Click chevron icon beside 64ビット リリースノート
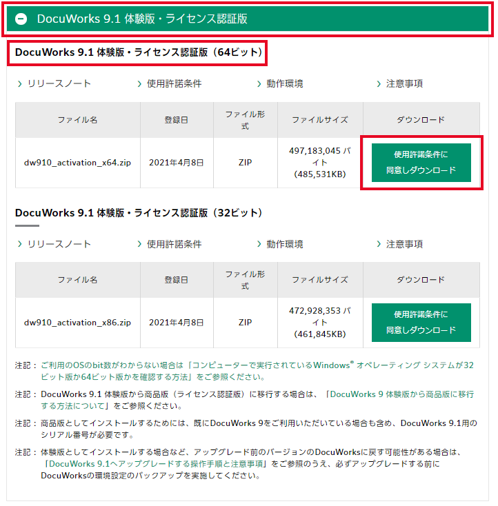Viewport: 498px width, 506px height. pyautogui.click(x=20, y=84)
